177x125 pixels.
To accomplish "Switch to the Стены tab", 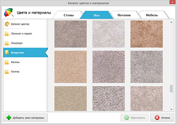I will coord(69,15).
